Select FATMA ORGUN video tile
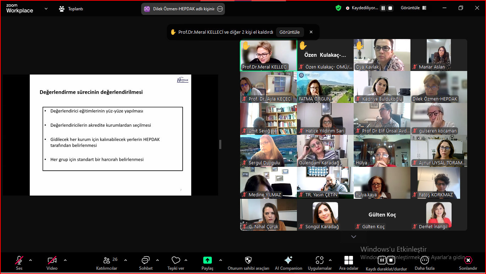 click(x=325, y=87)
